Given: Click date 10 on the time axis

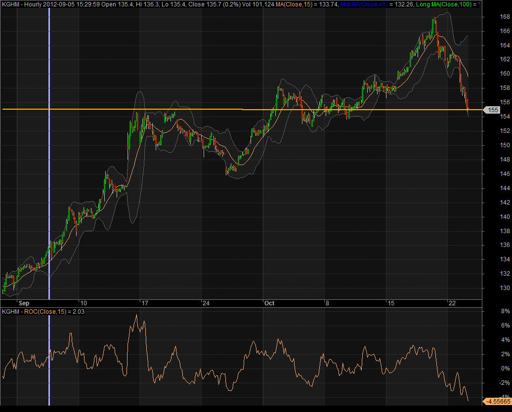Looking at the screenshot, I should click(84, 303).
